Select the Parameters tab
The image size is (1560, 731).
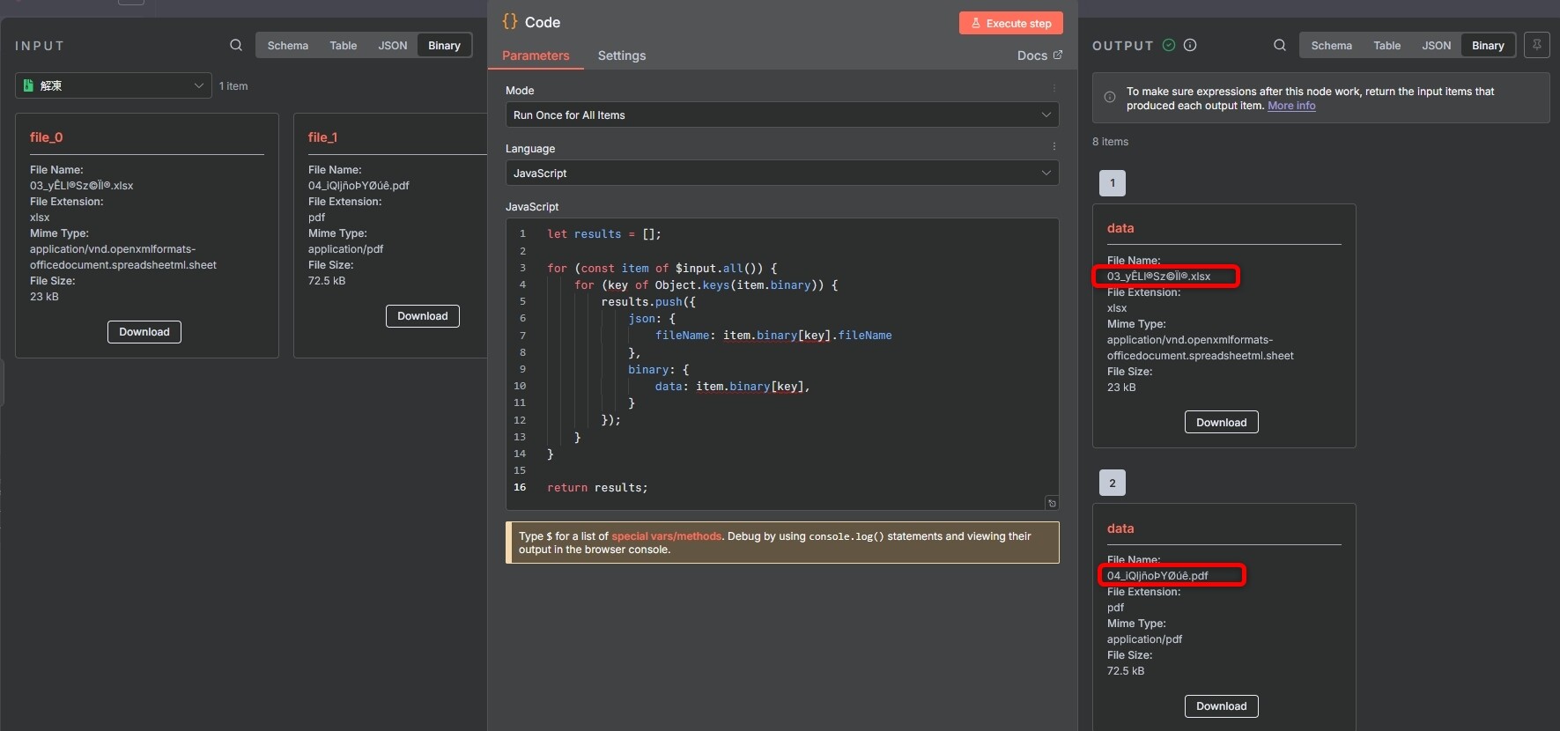point(536,55)
